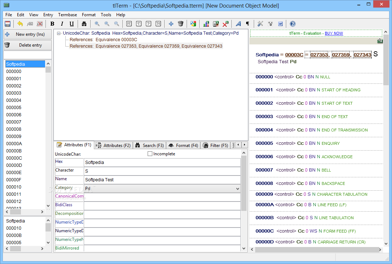Select entry 000010 in the lower-left list

[14, 228]
